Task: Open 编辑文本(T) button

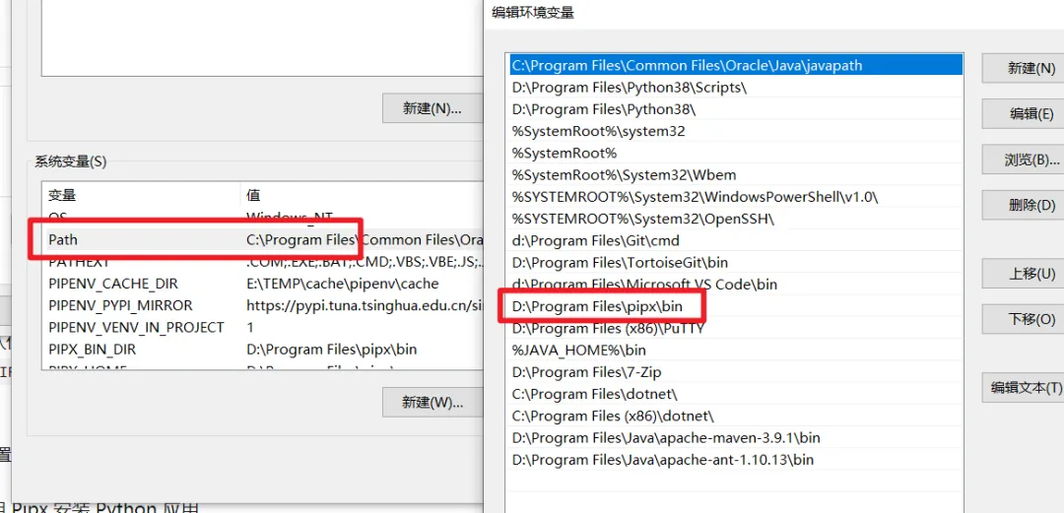Action: pyautogui.click(x=1024, y=388)
